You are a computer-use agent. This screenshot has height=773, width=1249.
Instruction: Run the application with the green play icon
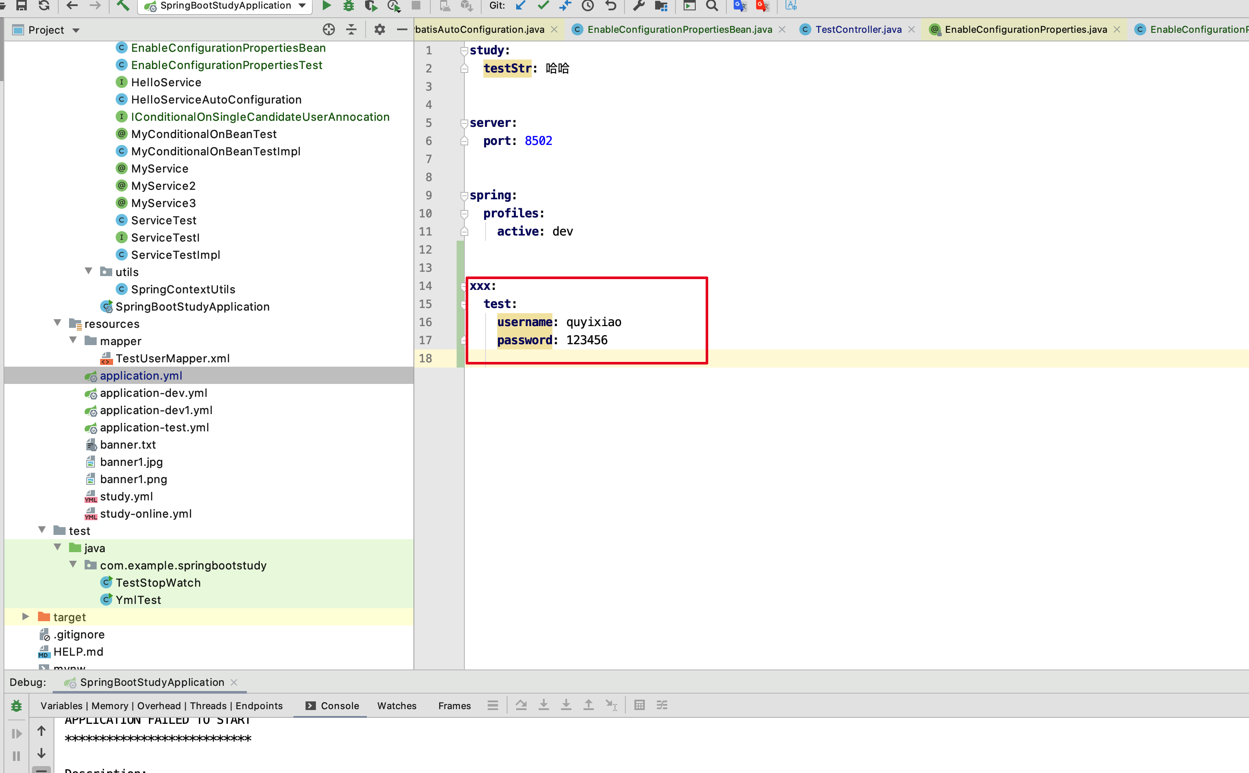326,6
